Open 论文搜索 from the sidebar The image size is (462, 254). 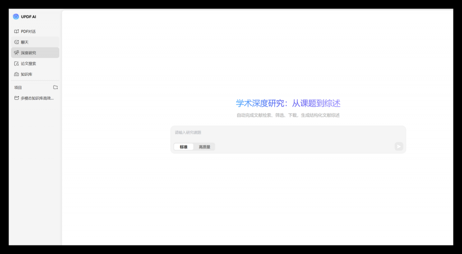click(x=28, y=64)
